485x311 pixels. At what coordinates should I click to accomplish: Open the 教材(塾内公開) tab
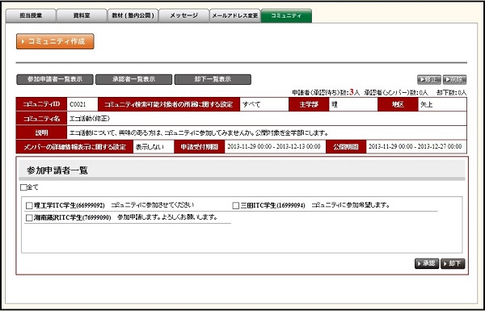[x=133, y=16]
